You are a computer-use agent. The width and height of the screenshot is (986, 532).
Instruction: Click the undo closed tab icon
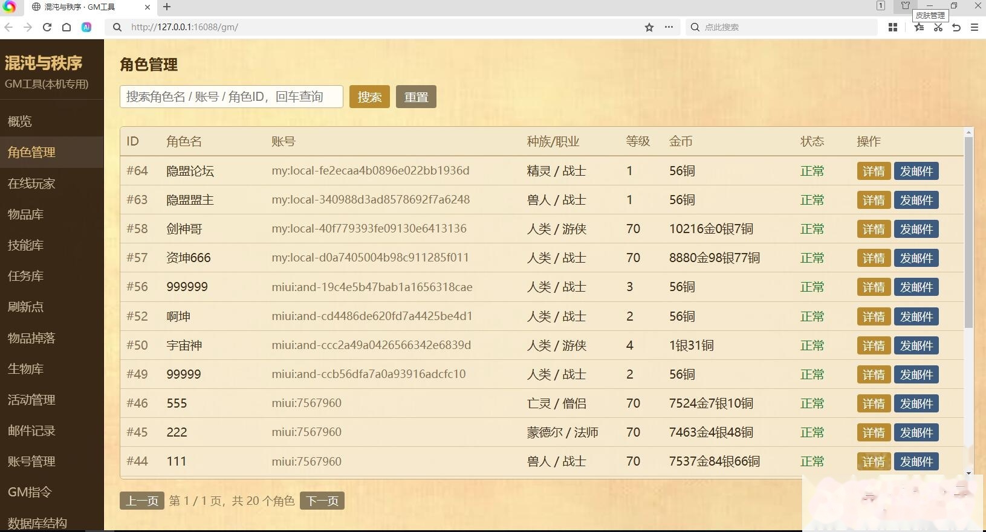[x=956, y=27]
